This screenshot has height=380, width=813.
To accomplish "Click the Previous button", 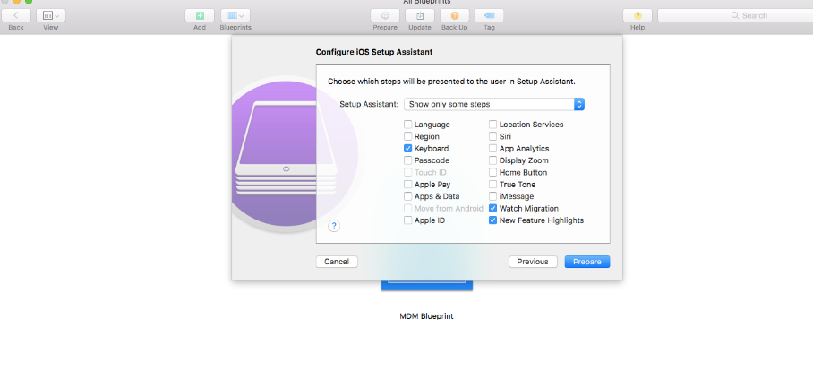I will [533, 262].
